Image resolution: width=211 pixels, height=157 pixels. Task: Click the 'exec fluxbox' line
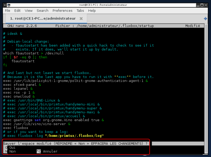(x=16, y=128)
